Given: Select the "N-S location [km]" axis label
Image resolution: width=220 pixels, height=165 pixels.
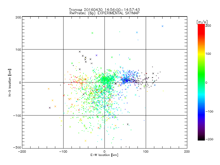Looking at the screenshot, I should [10, 82].
